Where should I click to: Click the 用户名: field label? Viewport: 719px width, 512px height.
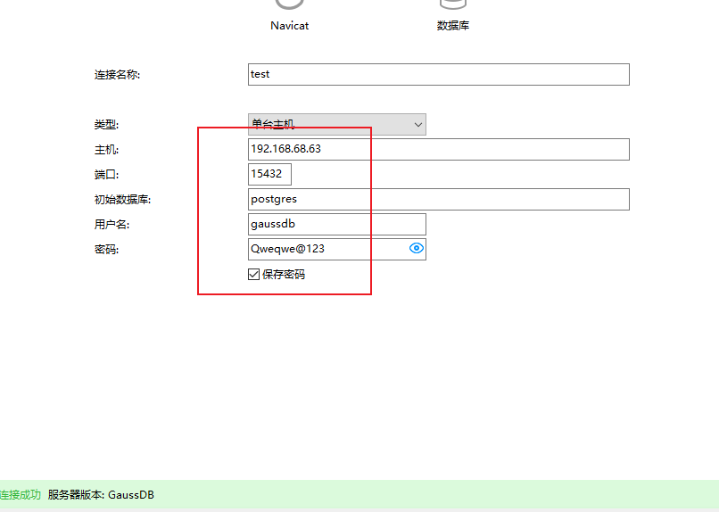coord(112,225)
